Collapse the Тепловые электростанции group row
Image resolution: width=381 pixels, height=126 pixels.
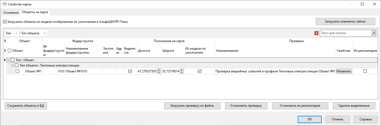click(x=12, y=65)
